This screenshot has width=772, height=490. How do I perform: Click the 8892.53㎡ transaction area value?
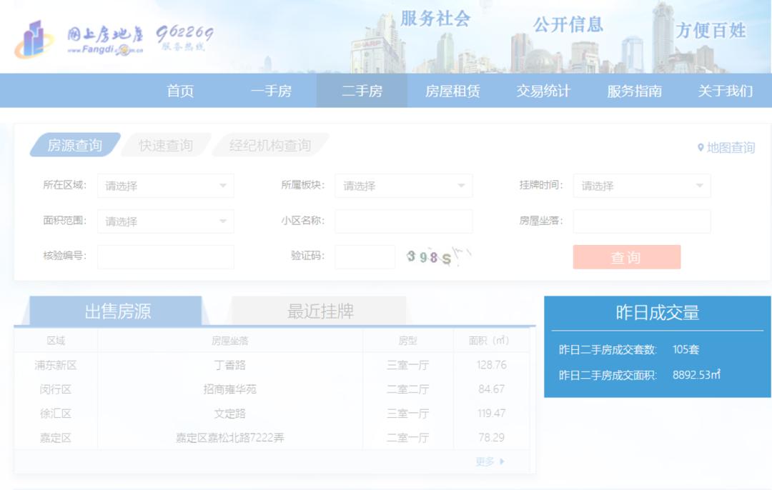(696, 375)
